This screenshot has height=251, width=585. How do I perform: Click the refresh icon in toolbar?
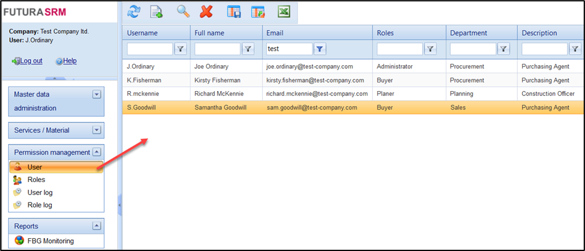click(x=133, y=12)
